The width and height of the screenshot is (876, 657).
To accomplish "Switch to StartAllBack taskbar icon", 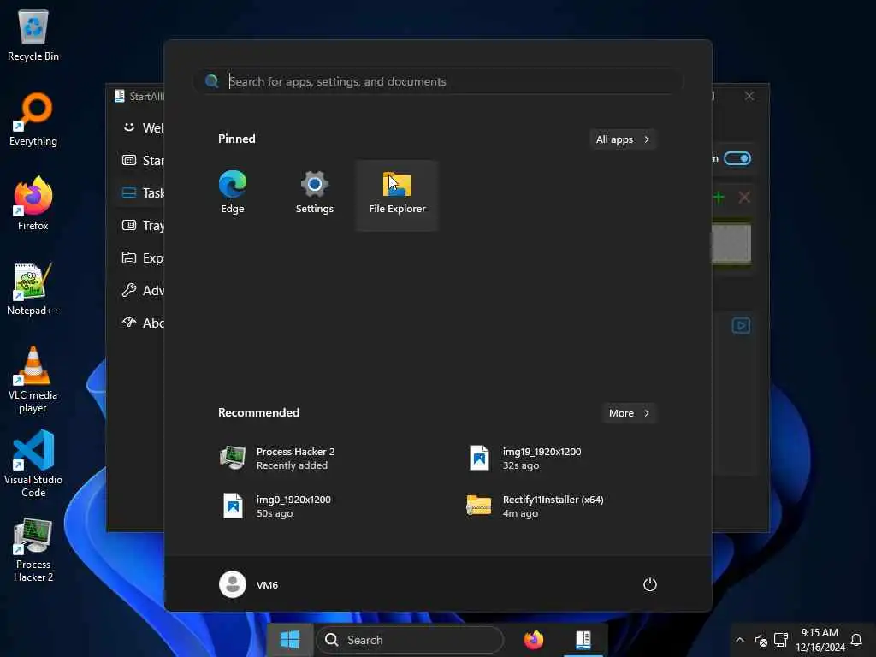I will click(583, 640).
